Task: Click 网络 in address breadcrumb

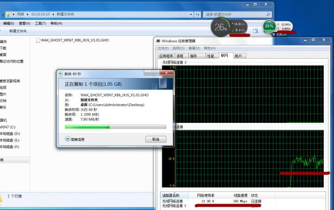Action: point(20,14)
